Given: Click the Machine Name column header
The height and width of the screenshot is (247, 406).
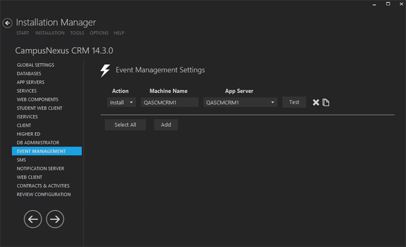Looking at the screenshot, I should [x=168, y=91].
